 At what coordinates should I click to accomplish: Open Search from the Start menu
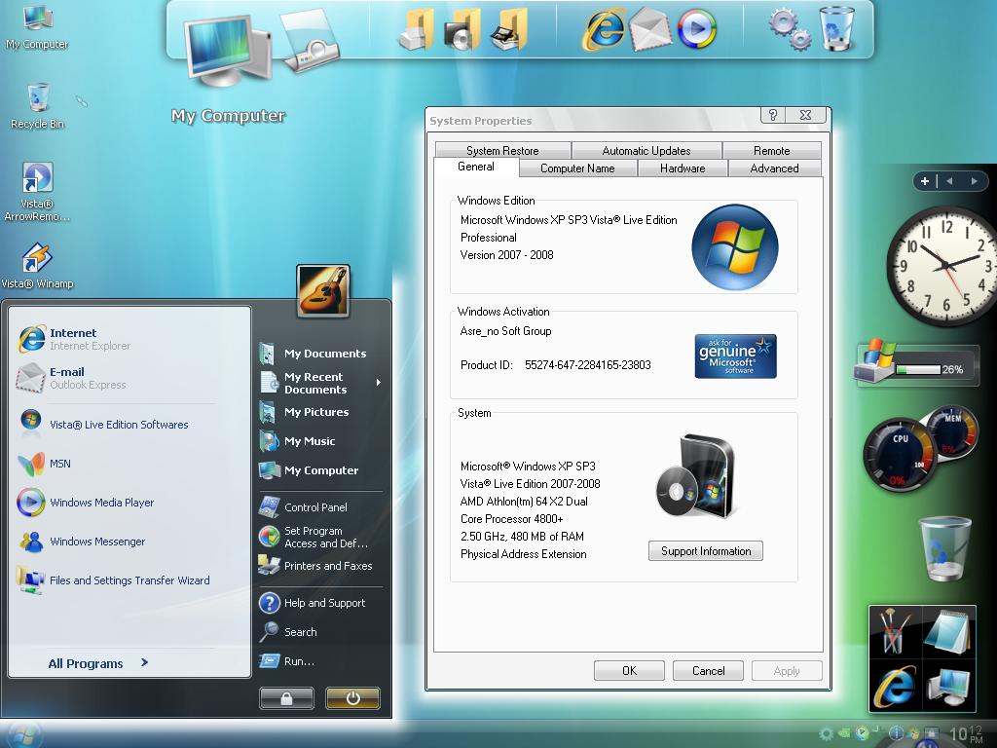pos(288,631)
